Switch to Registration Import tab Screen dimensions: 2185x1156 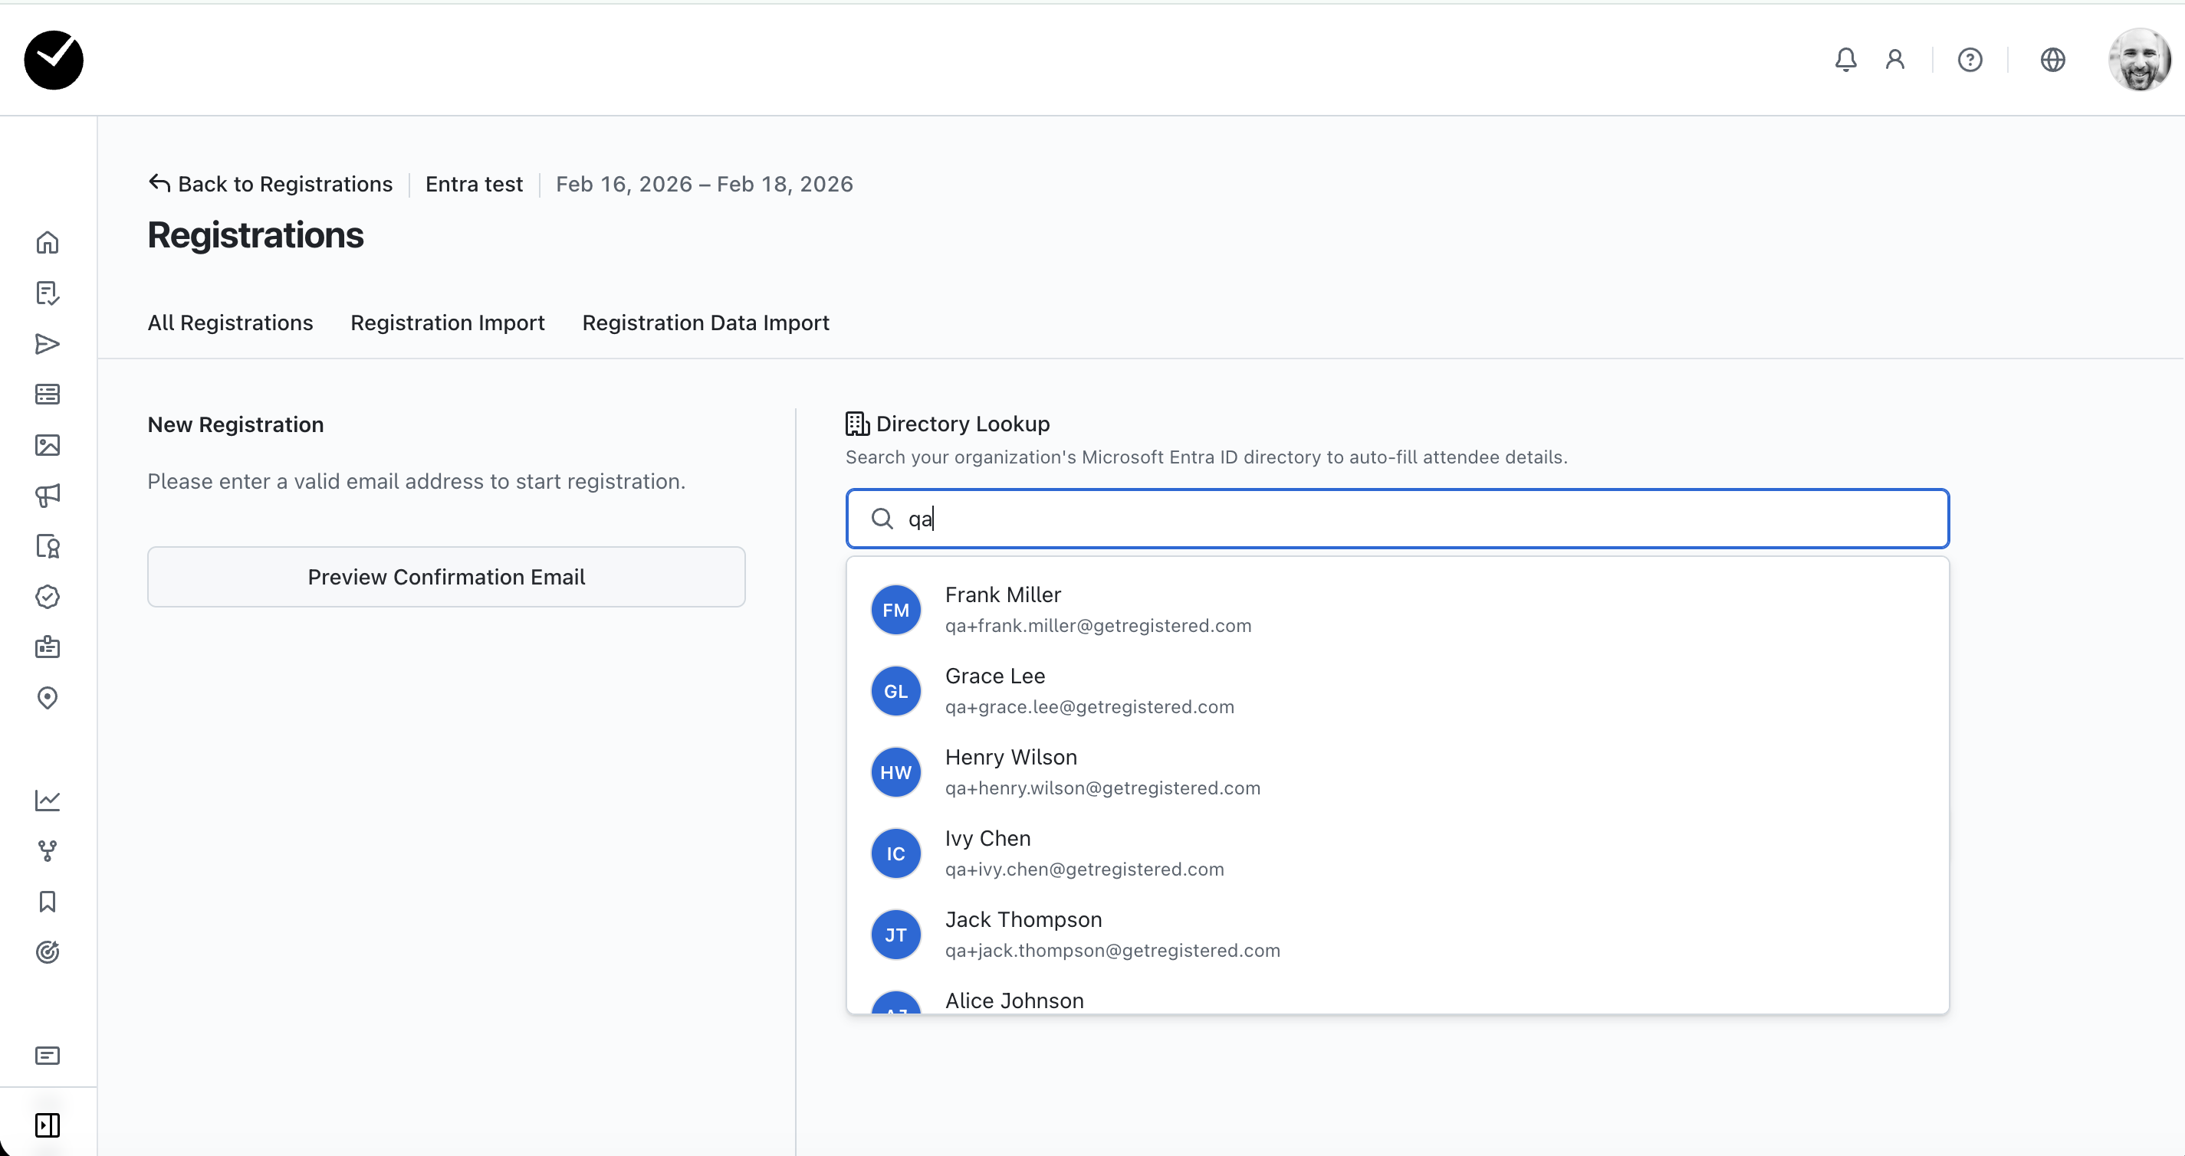pyautogui.click(x=447, y=323)
